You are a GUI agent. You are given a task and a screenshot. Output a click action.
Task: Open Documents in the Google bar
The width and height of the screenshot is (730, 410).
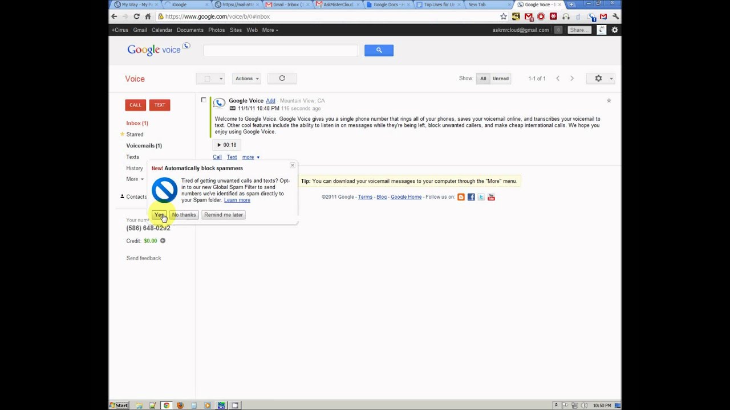(190, 30)
